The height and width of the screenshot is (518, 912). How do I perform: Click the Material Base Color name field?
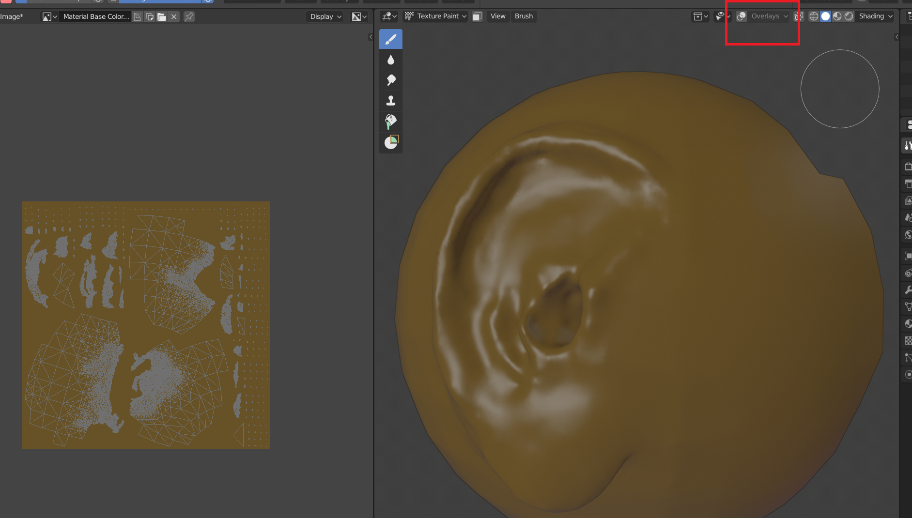click(x=96, y=16)
